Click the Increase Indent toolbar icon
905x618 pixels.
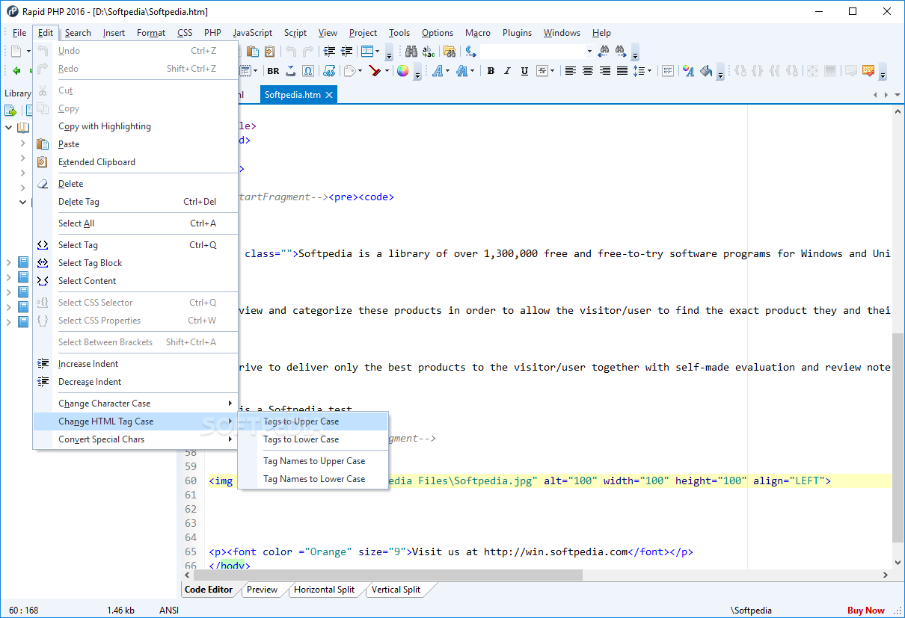(x=330, y=52)
